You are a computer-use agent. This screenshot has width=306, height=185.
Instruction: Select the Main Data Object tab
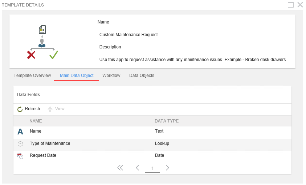(77, 76)
